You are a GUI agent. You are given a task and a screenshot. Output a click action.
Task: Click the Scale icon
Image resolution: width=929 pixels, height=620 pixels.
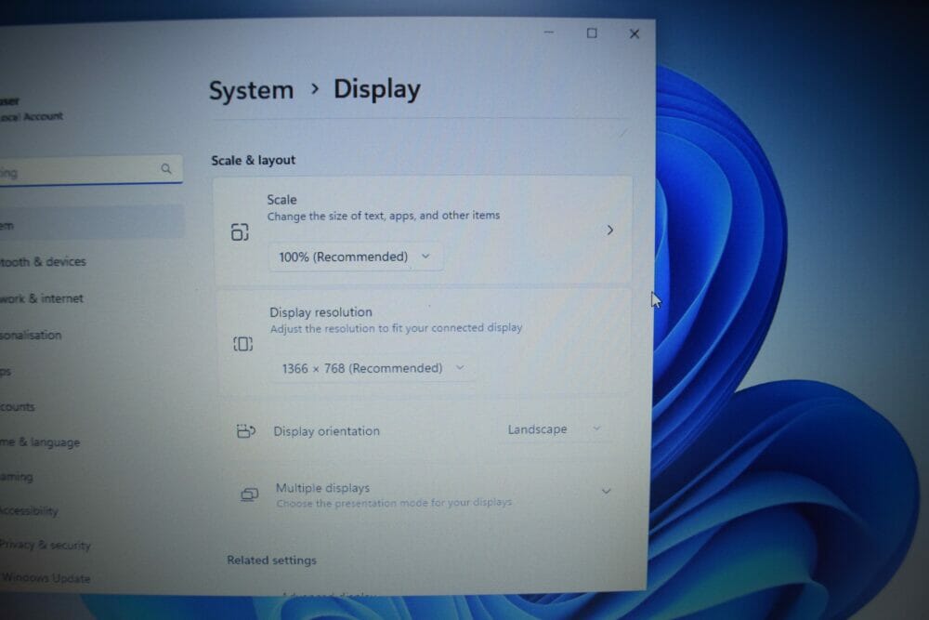240,231
